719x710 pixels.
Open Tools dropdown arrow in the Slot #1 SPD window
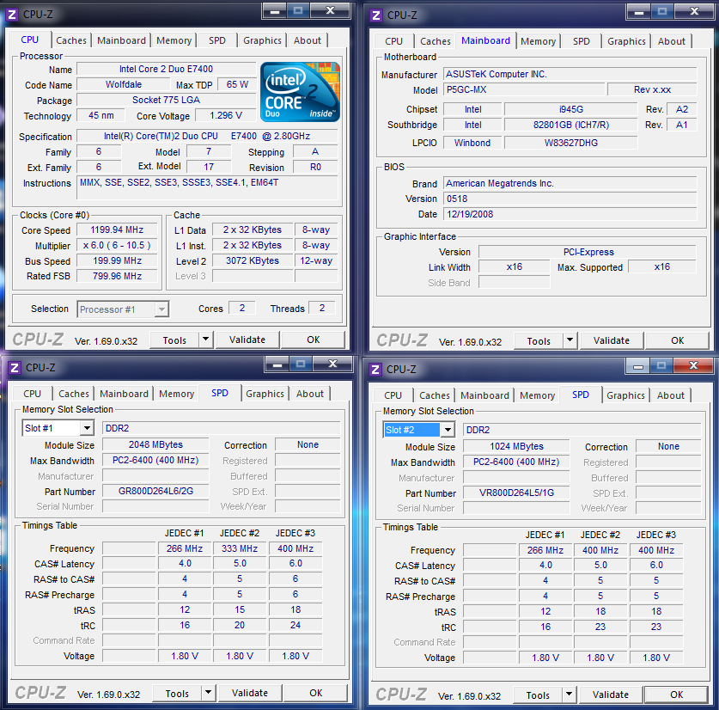209,693
